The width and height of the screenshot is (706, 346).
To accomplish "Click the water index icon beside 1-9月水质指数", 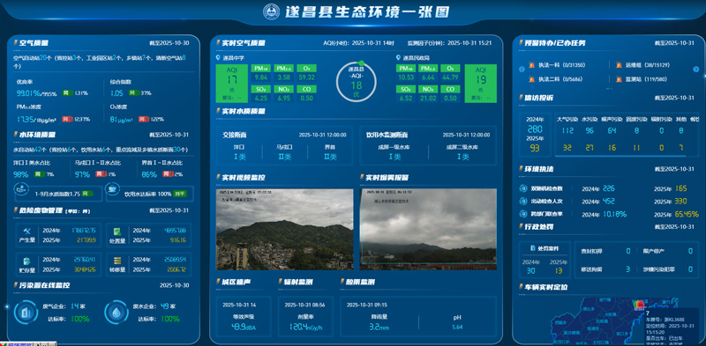I will click(21, 189).
